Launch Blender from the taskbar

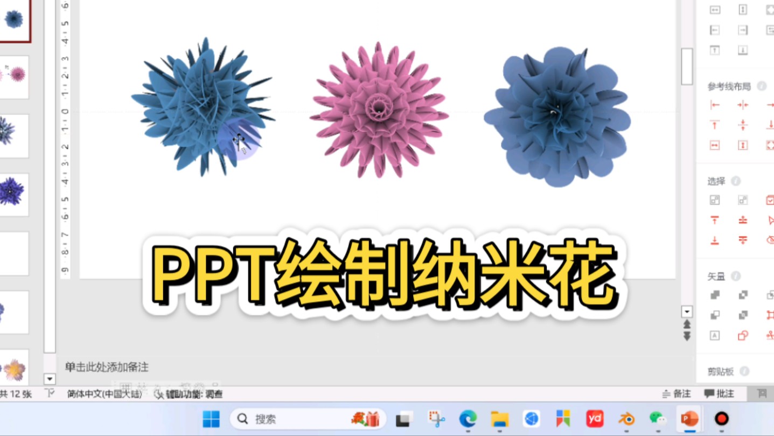coord(625,419)
